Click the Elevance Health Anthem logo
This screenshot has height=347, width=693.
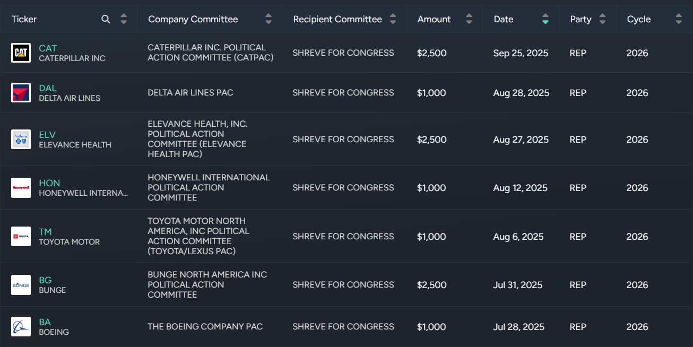pos(21,139)
